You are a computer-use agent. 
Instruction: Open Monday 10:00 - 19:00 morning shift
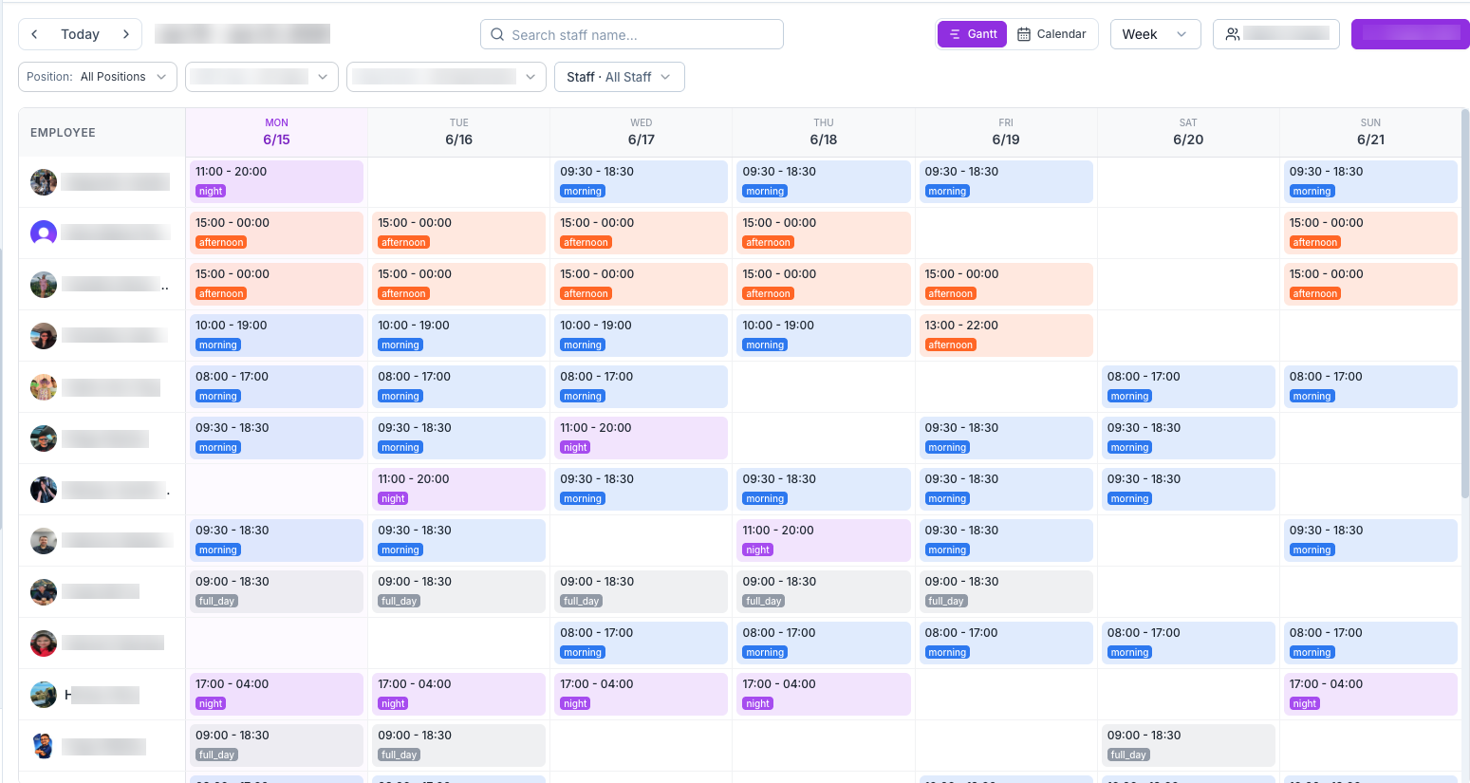pos(276,335)
